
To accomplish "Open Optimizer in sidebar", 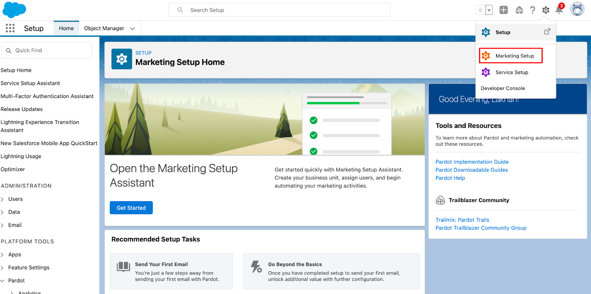I will click(13, 169).
